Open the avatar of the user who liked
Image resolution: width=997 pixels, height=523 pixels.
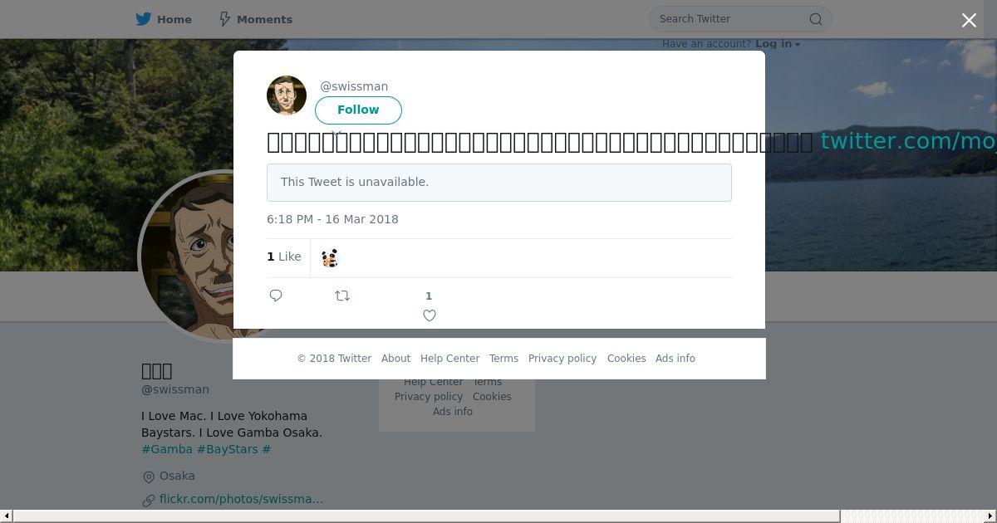(330, 258)
